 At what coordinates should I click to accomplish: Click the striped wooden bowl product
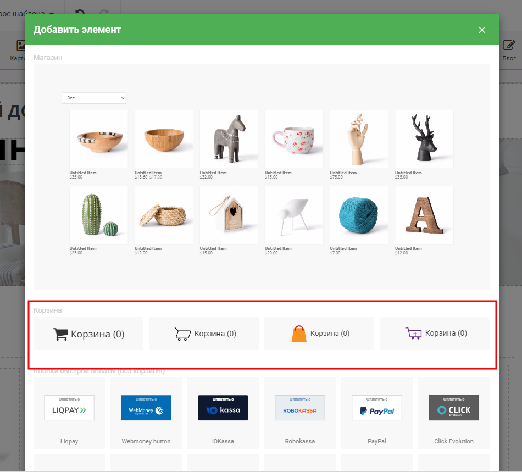[x=99, y=140]
